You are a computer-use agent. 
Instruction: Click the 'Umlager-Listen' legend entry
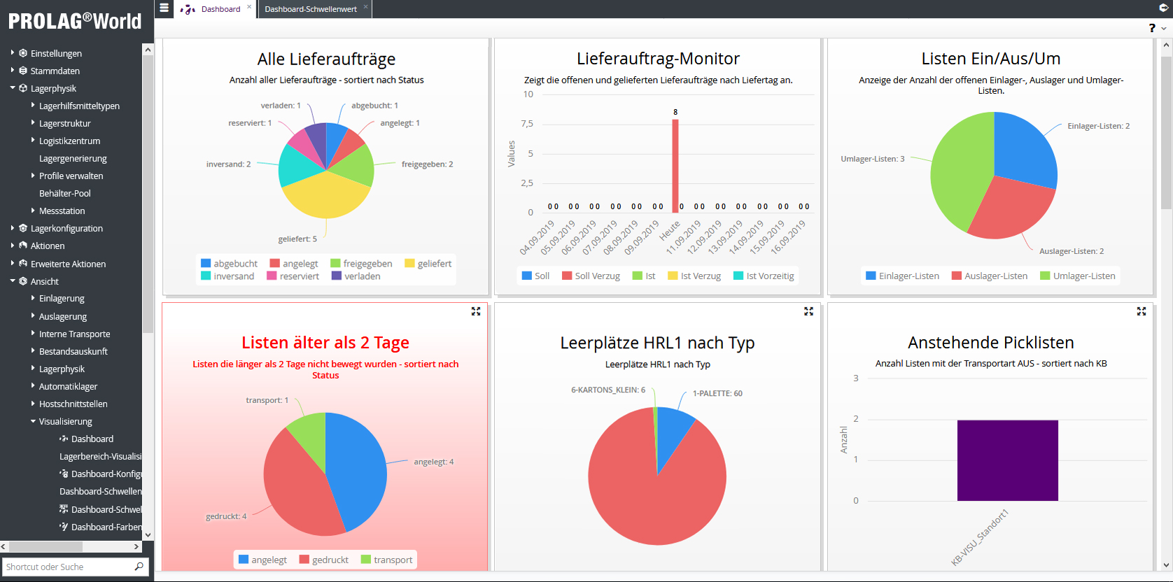click(1078, 276)
